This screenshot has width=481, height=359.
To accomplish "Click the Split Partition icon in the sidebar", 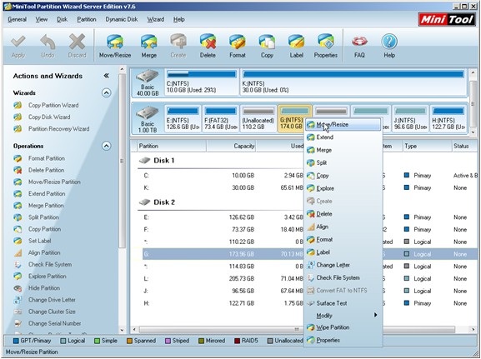I will pyautogui.click(x=18, y=217).
